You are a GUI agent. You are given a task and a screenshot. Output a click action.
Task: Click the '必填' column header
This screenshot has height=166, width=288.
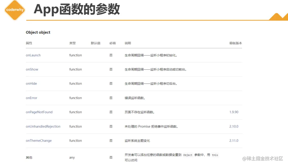coord(112,43)
